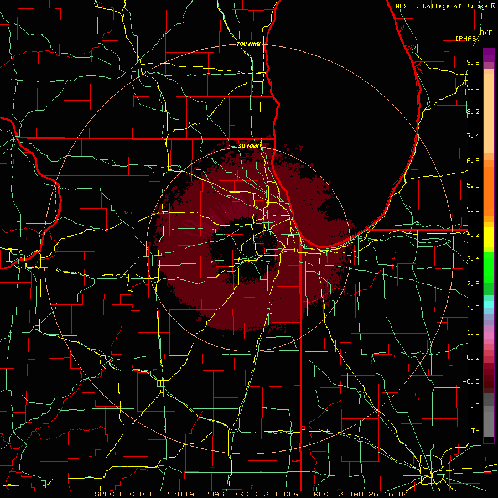This screenshot has height=498, width=498.
Task: Pick the yellow band in the color bar
Action: tap(489, 237)
